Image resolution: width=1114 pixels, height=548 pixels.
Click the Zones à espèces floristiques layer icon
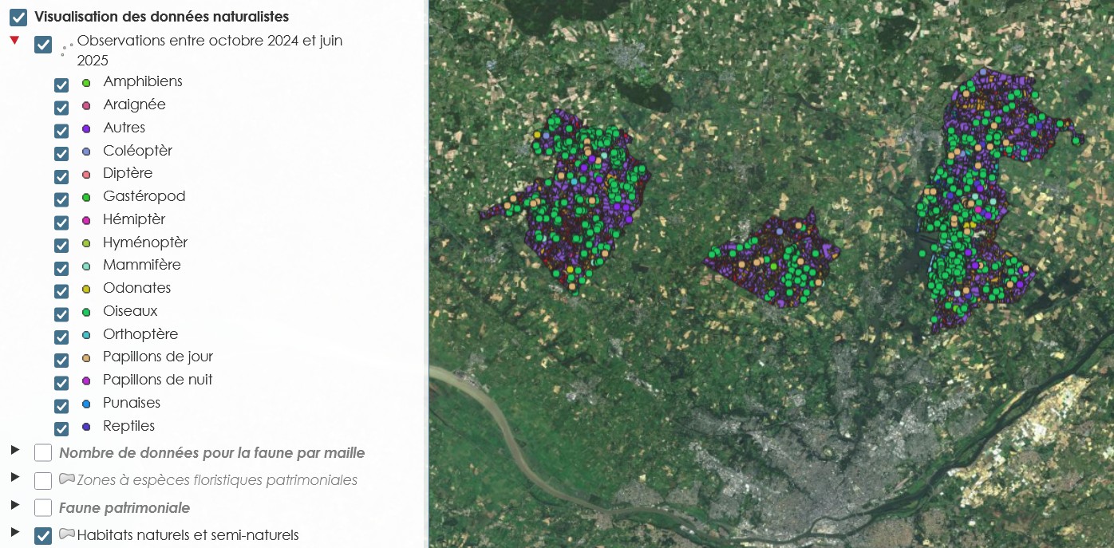pyautogui.click(x=67, y=479)
